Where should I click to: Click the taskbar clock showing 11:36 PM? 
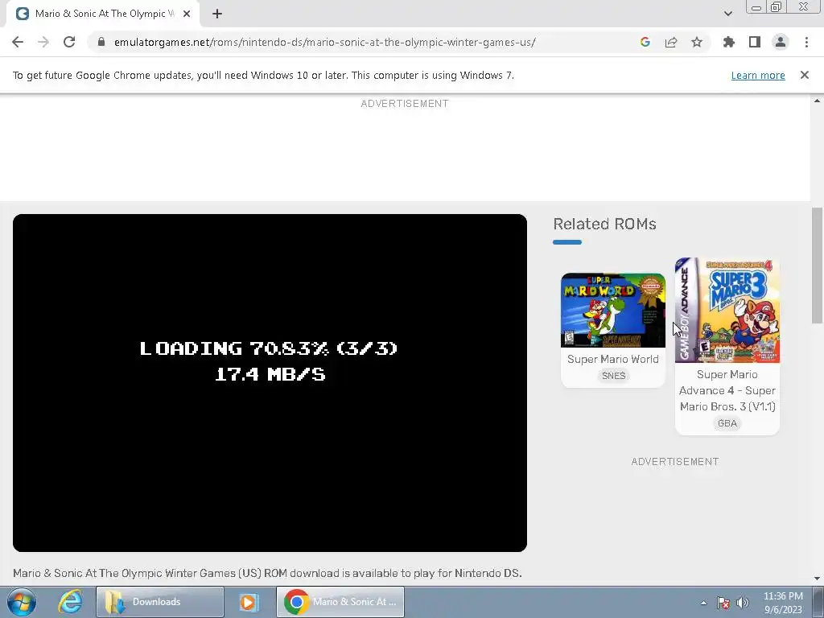coord(783,602)
